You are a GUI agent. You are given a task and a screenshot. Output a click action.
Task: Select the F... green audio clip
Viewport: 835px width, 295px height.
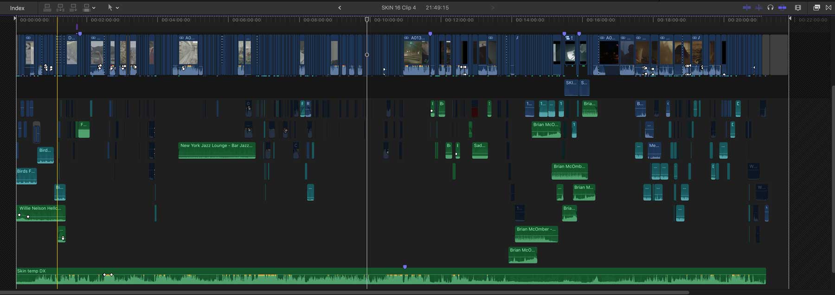[83, 129]
